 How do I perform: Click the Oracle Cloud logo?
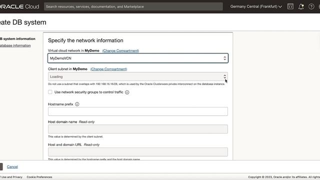19,6
